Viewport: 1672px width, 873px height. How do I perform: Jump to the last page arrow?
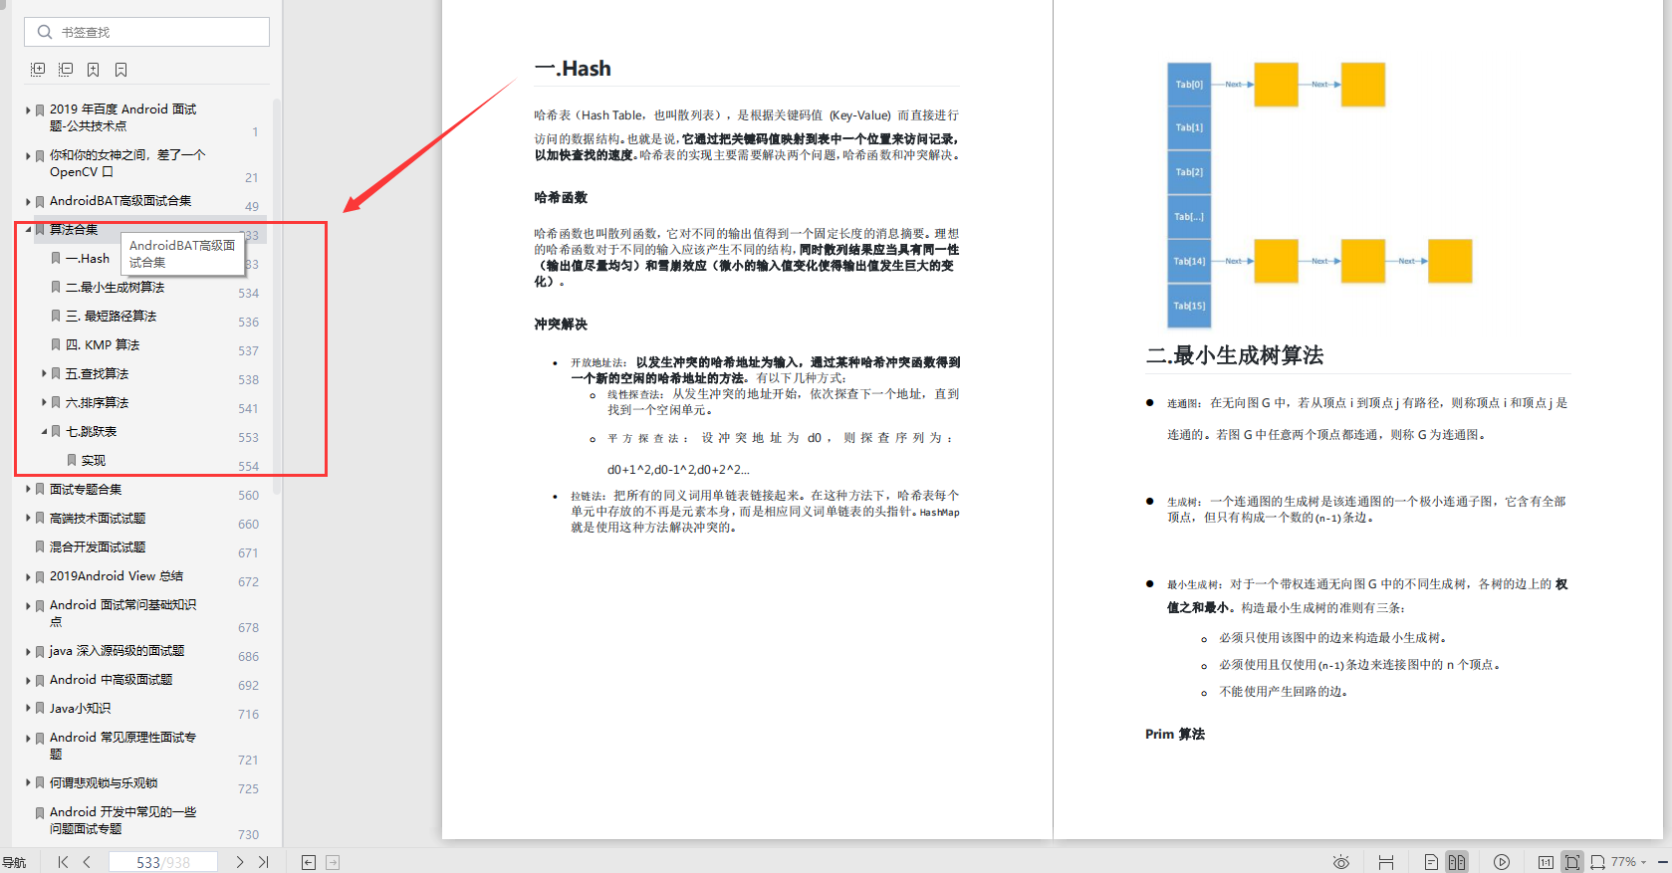[263, 862]
